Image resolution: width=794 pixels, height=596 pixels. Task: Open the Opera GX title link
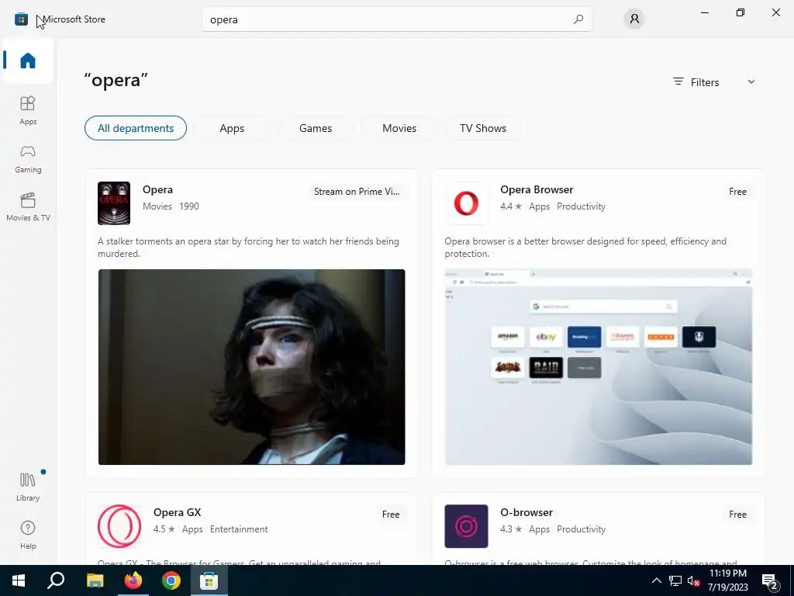178,512
